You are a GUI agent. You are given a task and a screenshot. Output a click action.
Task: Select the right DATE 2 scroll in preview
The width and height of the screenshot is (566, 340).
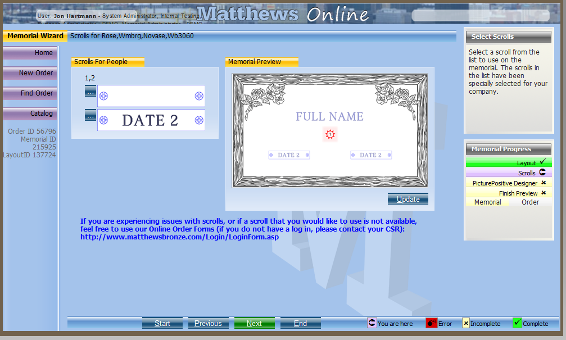(371, 155)
